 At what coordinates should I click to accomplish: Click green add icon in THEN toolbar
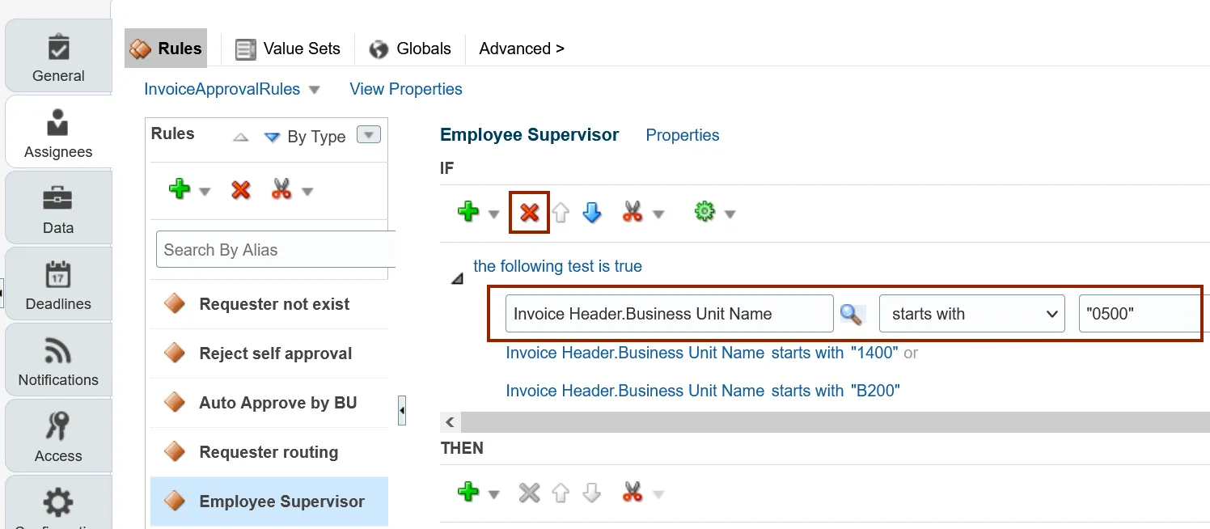pos(468,492)
